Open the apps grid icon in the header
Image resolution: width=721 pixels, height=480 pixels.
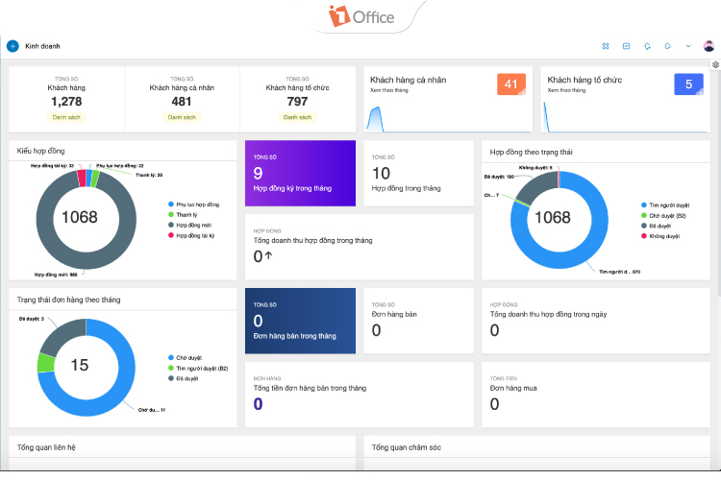606,46
